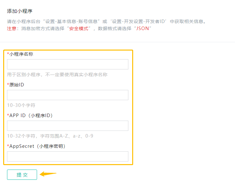The height and width of the screenshot is (183, 235).
Task: Click the APP ID（小程序ID）label
Action: (x=31, y=115)
